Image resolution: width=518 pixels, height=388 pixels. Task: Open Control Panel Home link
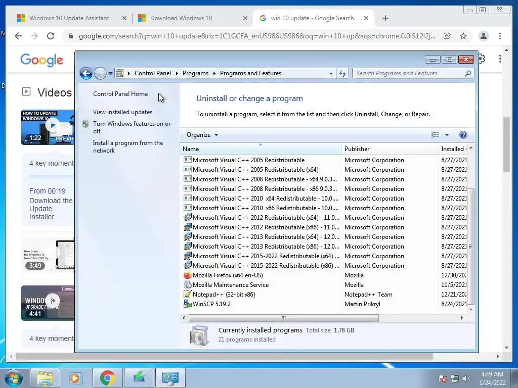[120, 93]
